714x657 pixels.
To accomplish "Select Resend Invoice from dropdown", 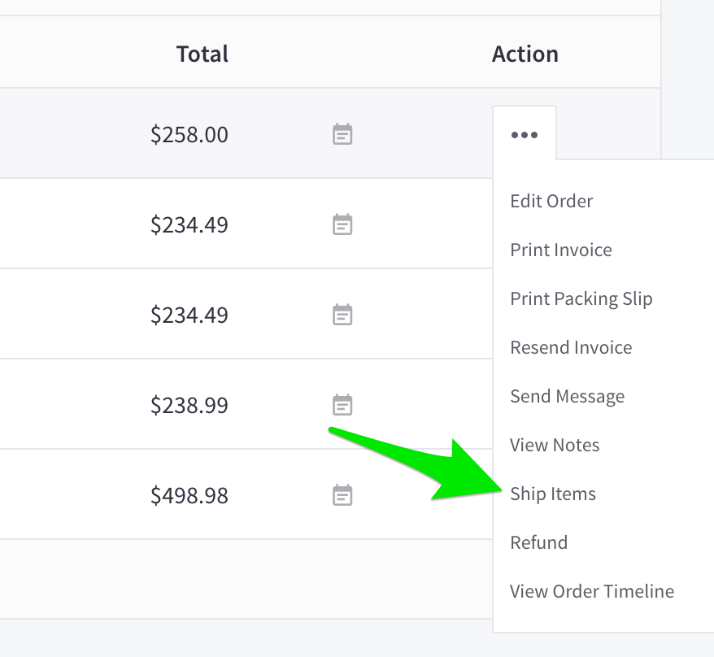I will pyautogui.click(x=570, y=347).
